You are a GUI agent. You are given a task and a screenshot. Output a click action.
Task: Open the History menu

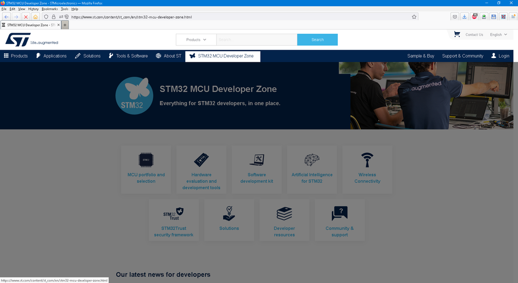(33, 9)
